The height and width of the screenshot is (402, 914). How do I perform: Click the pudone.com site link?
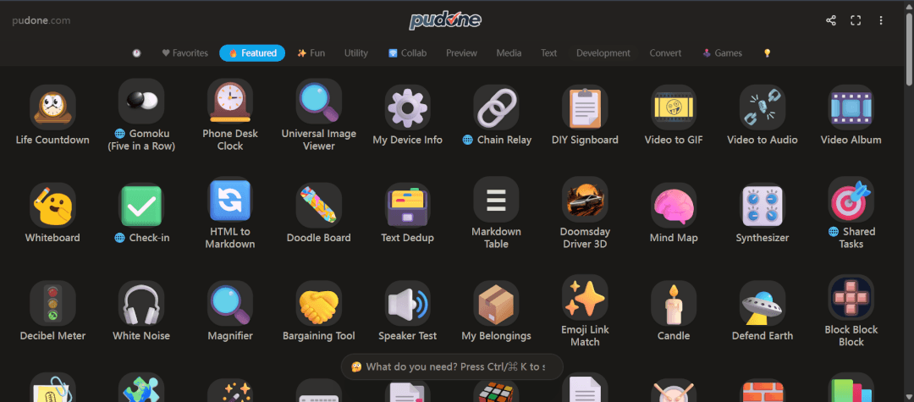pos(41,20)
